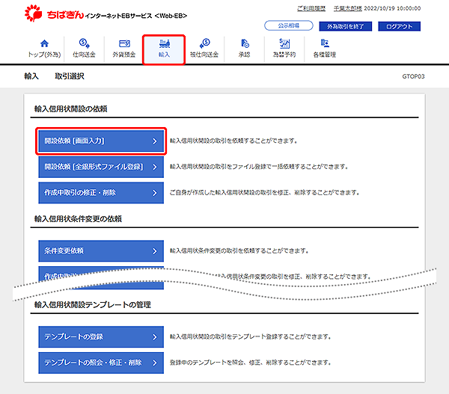
Task: Click the インターネットEBサービス <Web-EB> title
Action: tap(136, 16)
